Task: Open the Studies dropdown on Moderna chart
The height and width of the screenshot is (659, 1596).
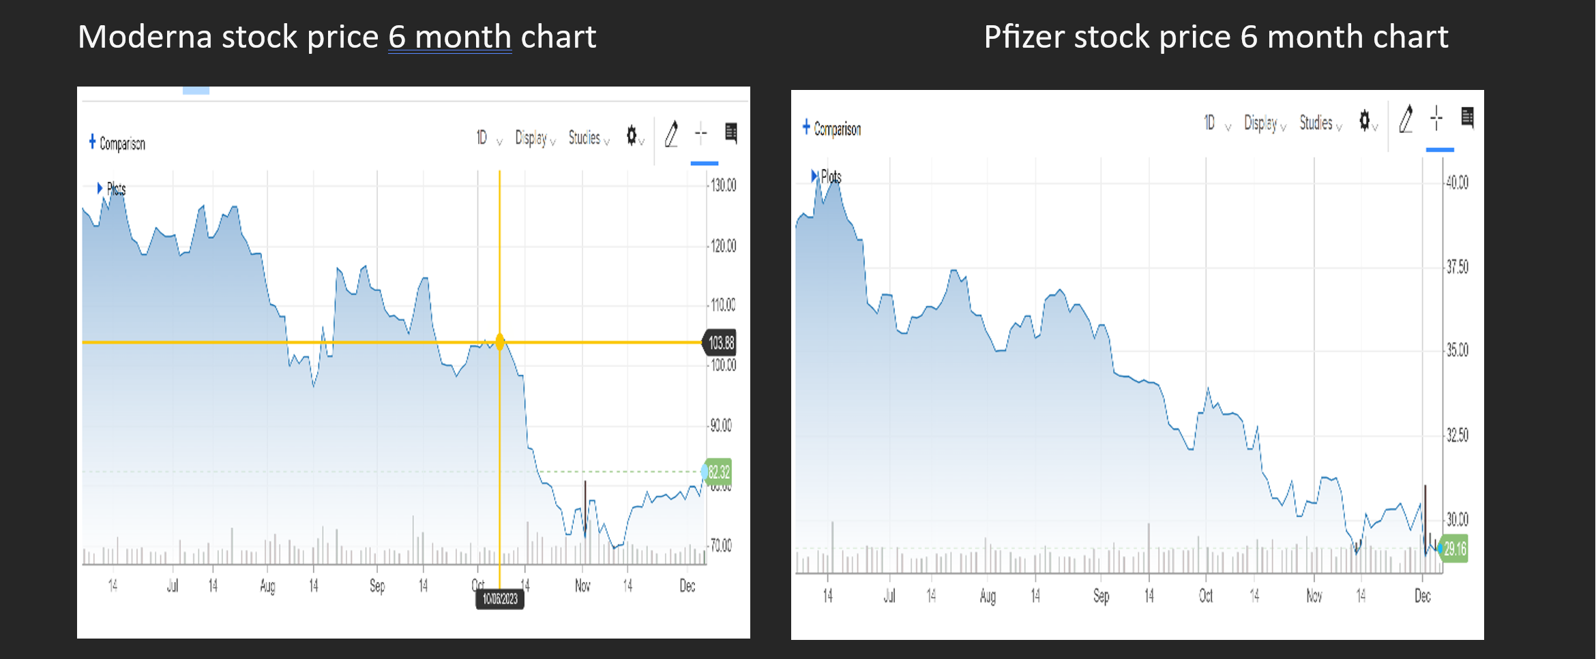Action: pyautogui.click(x=589, y=138)
